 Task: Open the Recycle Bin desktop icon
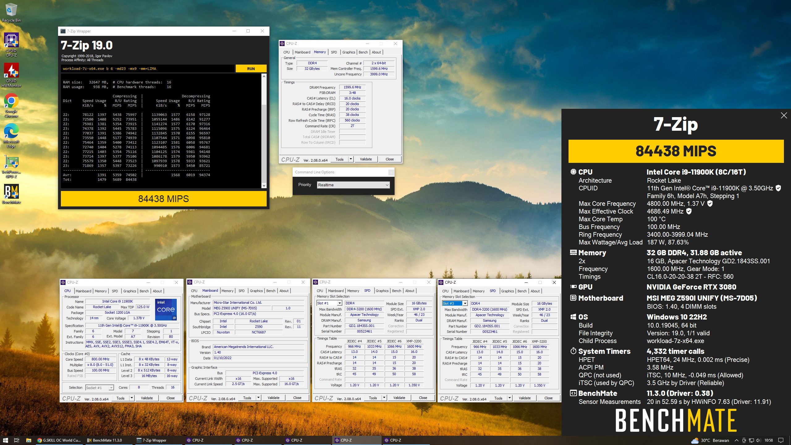pyautogui.click(x=11, y=13)
